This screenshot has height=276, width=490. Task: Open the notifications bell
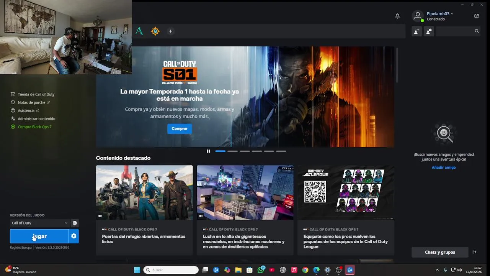point(397,16)
